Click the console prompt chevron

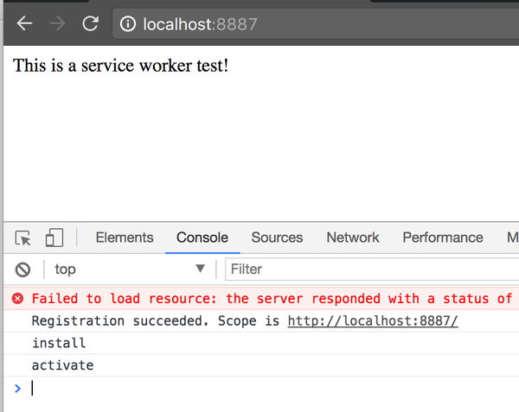(17, 388)
